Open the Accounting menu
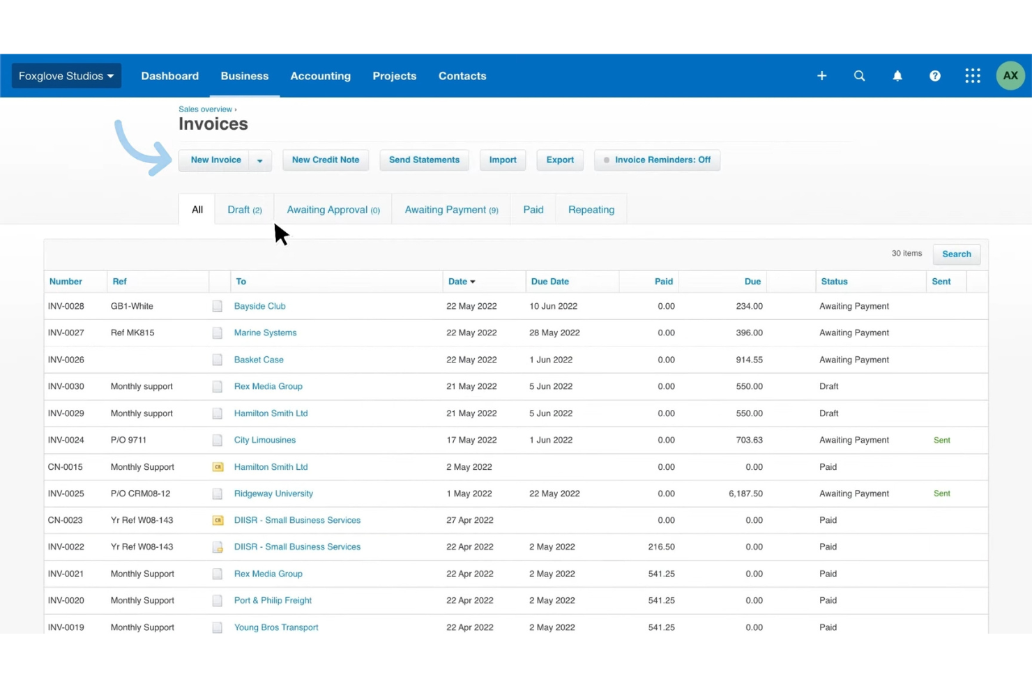This screenshot has height=688, width=1032. pos(320,76)
